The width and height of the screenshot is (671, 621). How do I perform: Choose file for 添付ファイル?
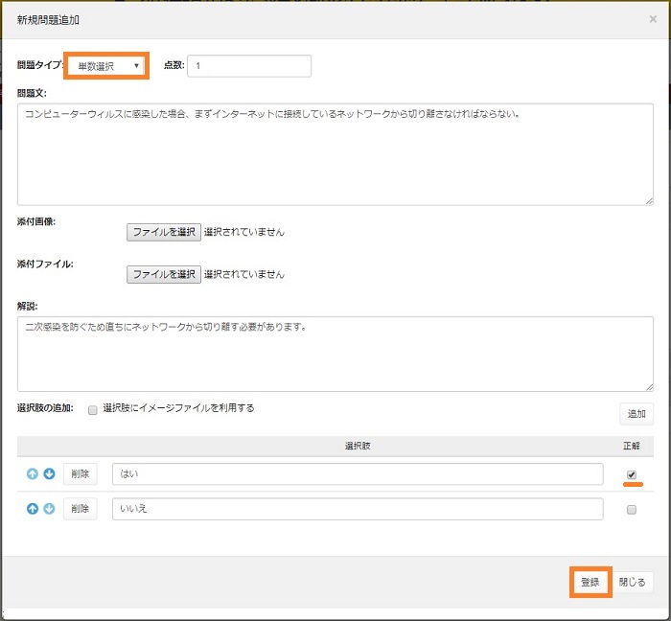(x=163, y=274)
